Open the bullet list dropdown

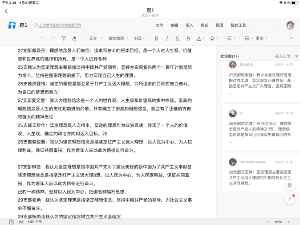[x=249, y=38]
